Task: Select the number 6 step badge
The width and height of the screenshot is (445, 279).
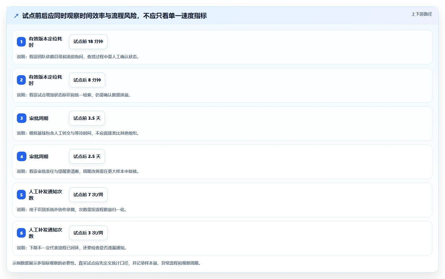Action: [x=21, y=233]
